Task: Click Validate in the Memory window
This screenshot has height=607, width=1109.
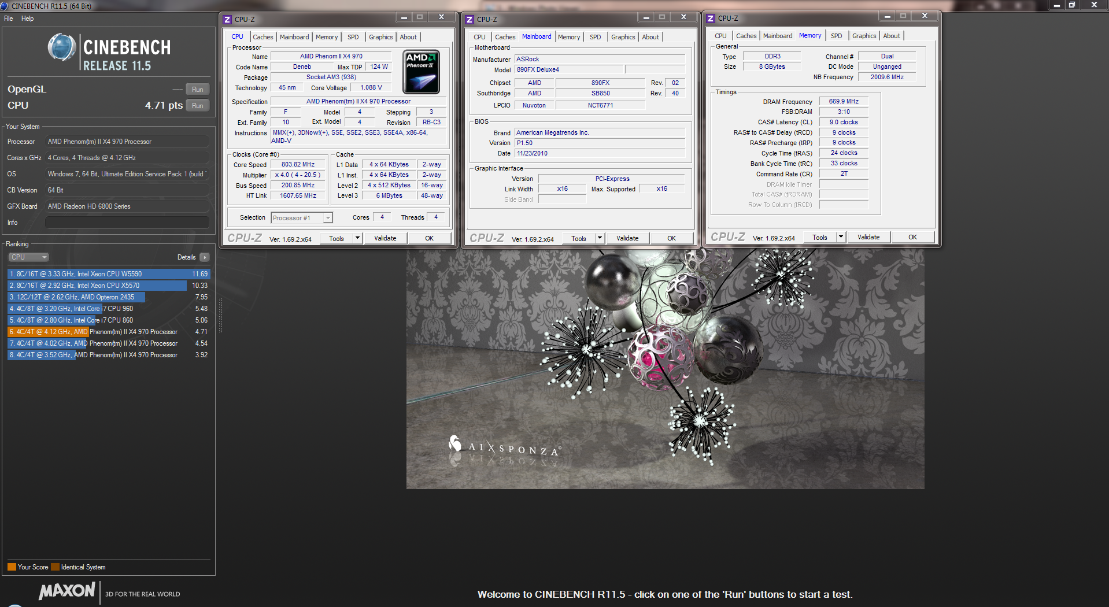Action: 868,237
